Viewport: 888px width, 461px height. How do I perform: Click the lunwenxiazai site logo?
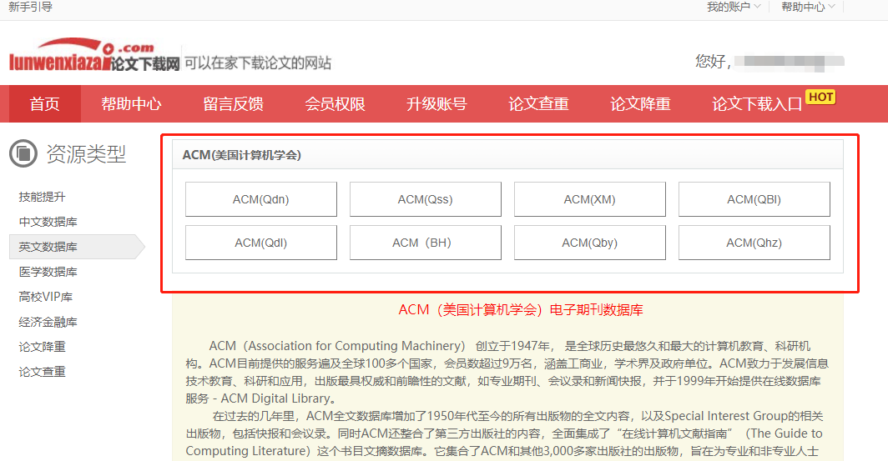(x=94, y=57)
